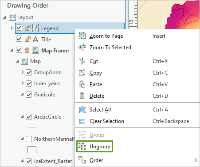Expand the Legend tree node
The image size is (200, 167).
pos(12,28)
